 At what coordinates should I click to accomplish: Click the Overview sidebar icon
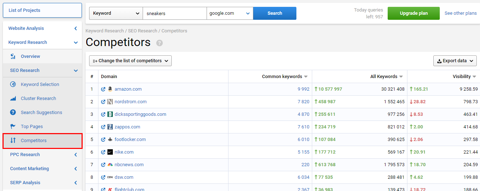tap(13, 56)
